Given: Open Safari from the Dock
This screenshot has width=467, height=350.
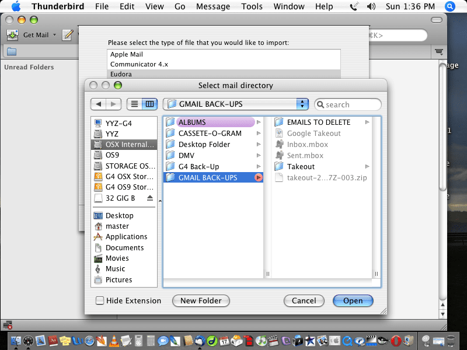Looking at the screenshot, I should coord(89,341).
